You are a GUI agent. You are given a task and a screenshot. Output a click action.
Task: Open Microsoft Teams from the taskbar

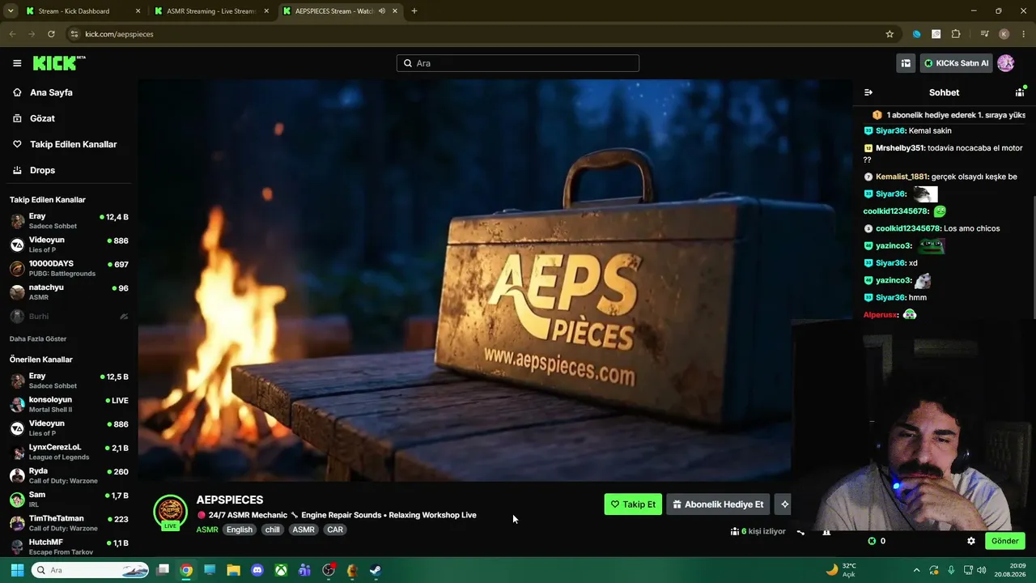[304, 570]
